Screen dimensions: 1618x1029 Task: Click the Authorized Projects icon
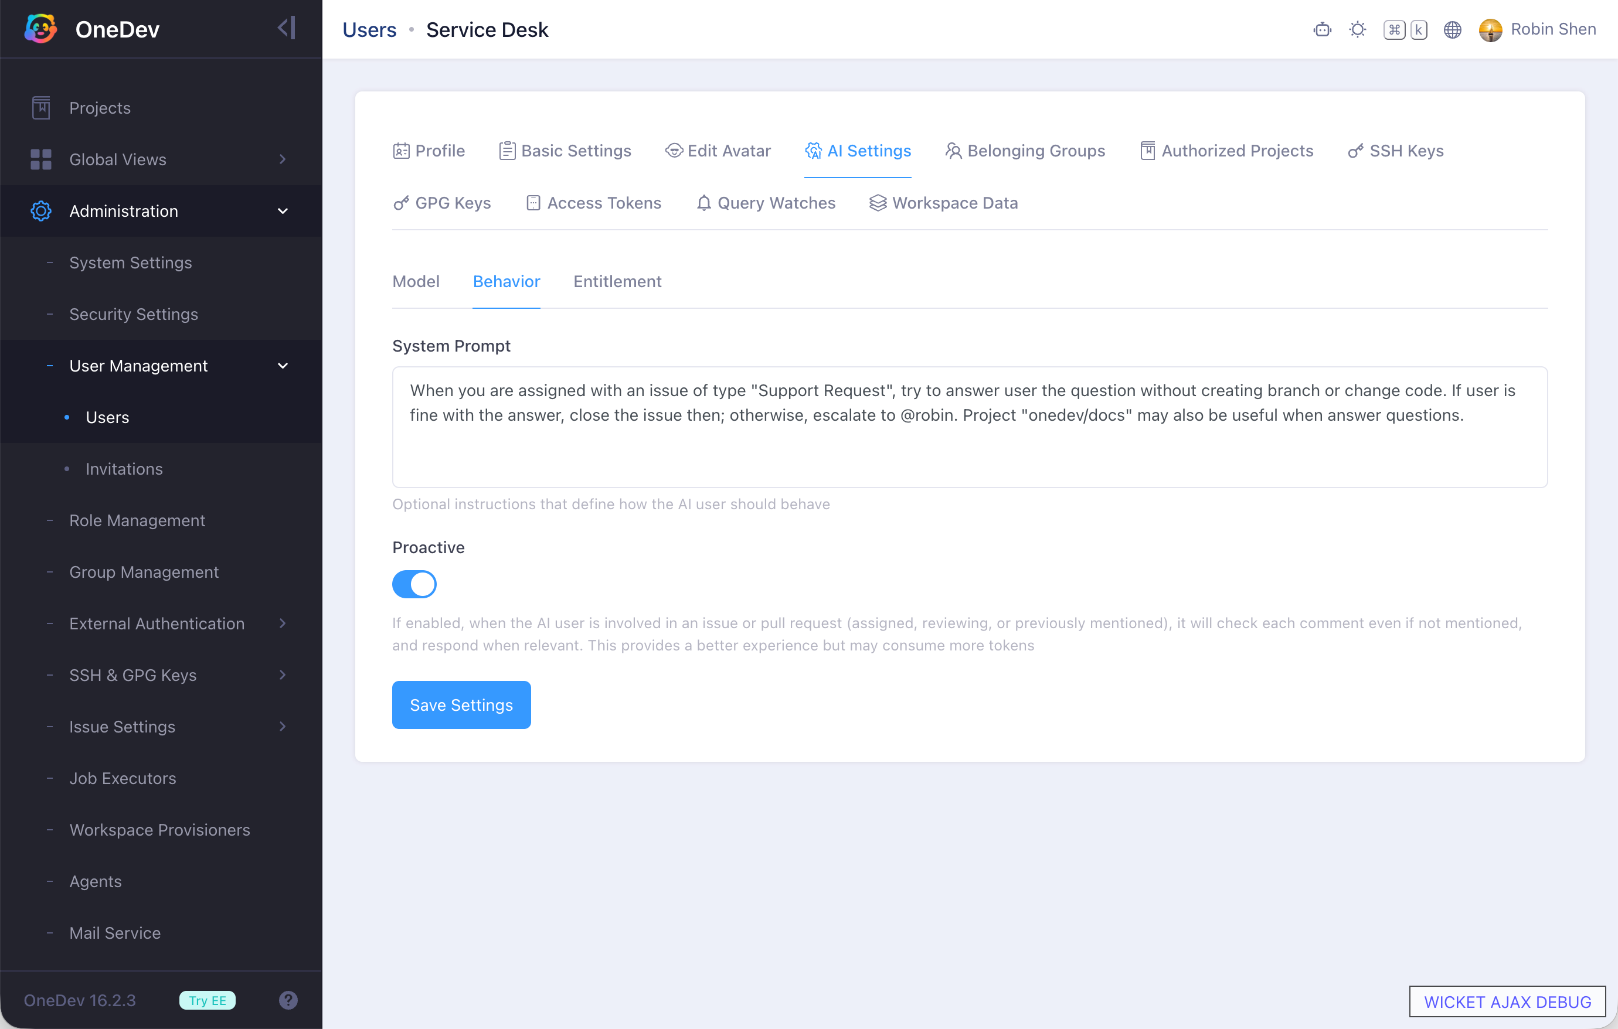point(1148,151)
